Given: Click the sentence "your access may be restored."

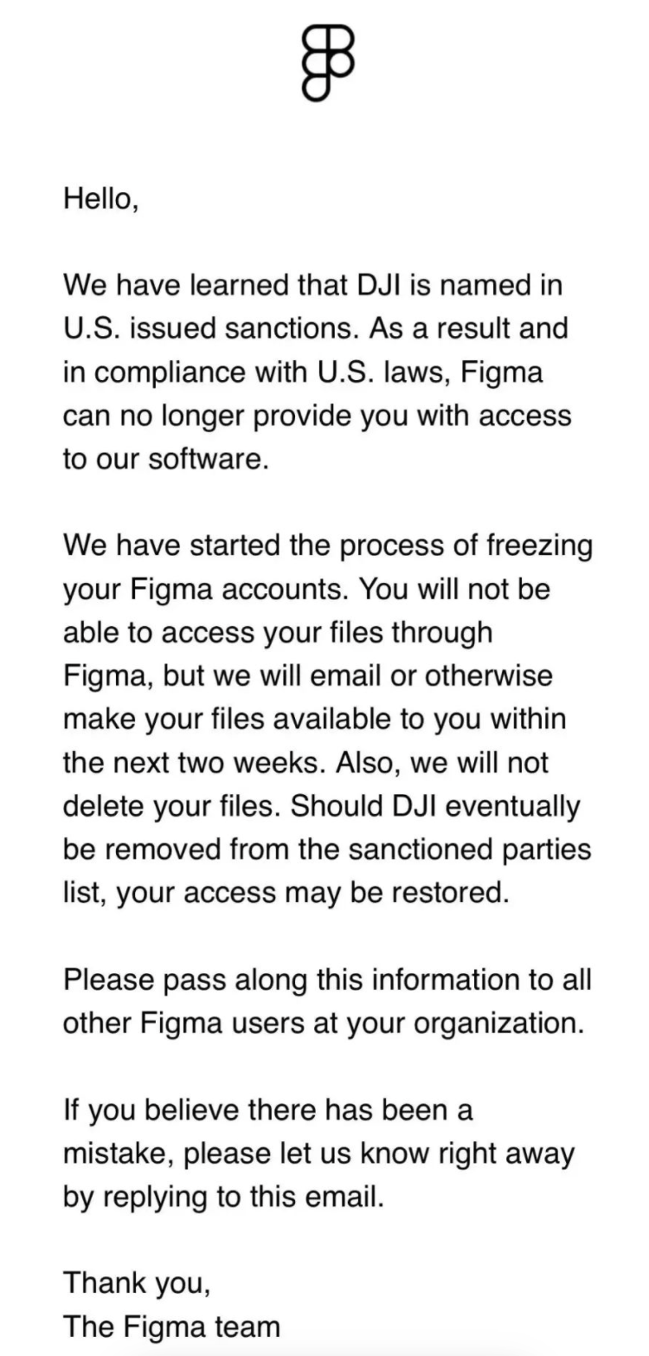Looking at the screenshot, I should [x=313, y=893].
